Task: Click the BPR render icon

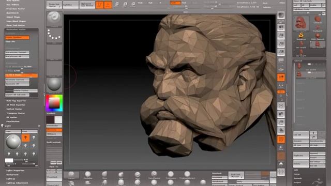Action: pos(281,16)
